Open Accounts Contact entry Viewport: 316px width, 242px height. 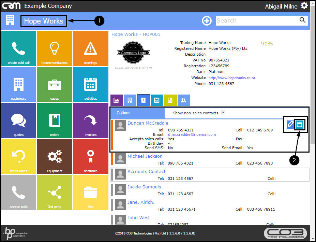[x=147, y=171]
